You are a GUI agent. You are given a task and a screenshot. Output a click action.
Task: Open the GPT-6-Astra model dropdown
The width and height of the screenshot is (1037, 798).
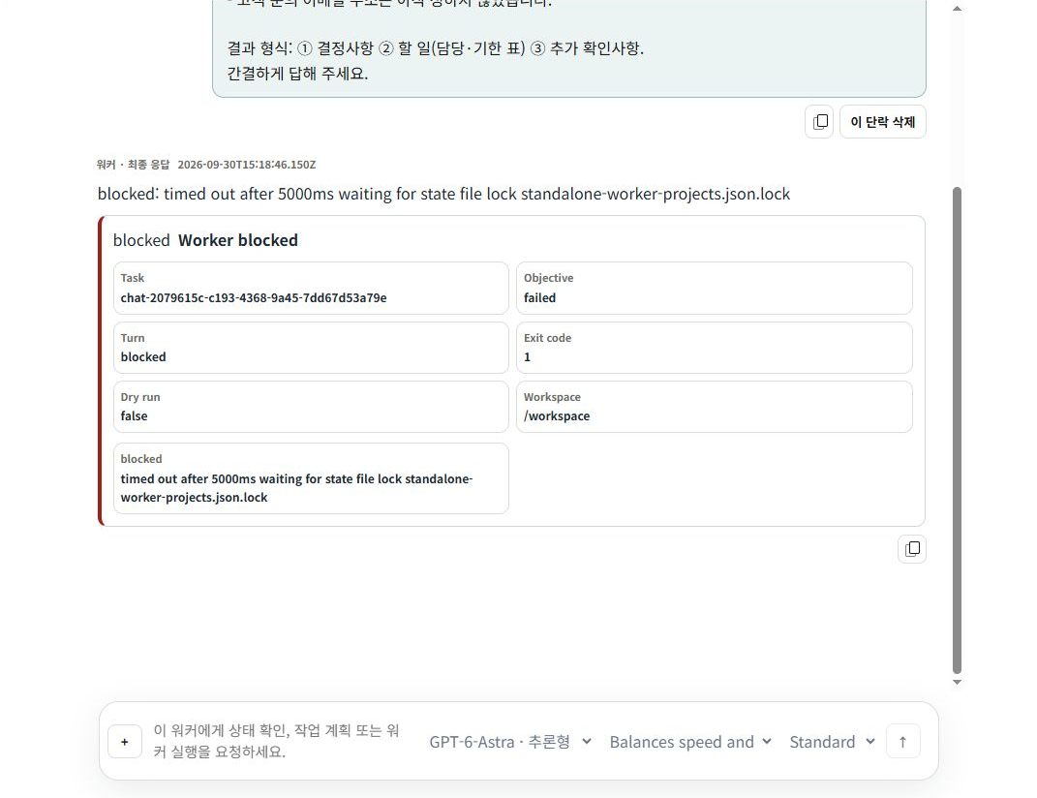(510, 742)
